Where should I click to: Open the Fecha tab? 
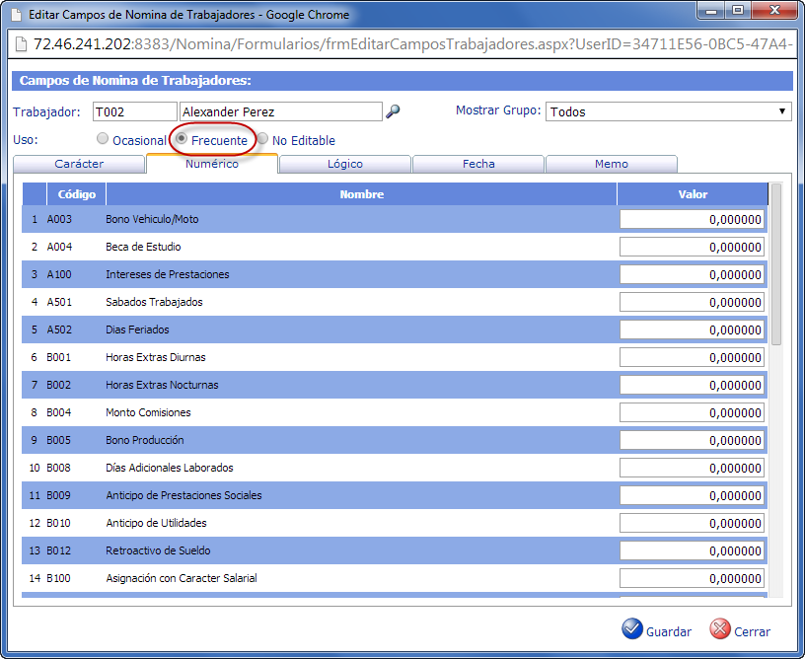[x=478, y=164]
